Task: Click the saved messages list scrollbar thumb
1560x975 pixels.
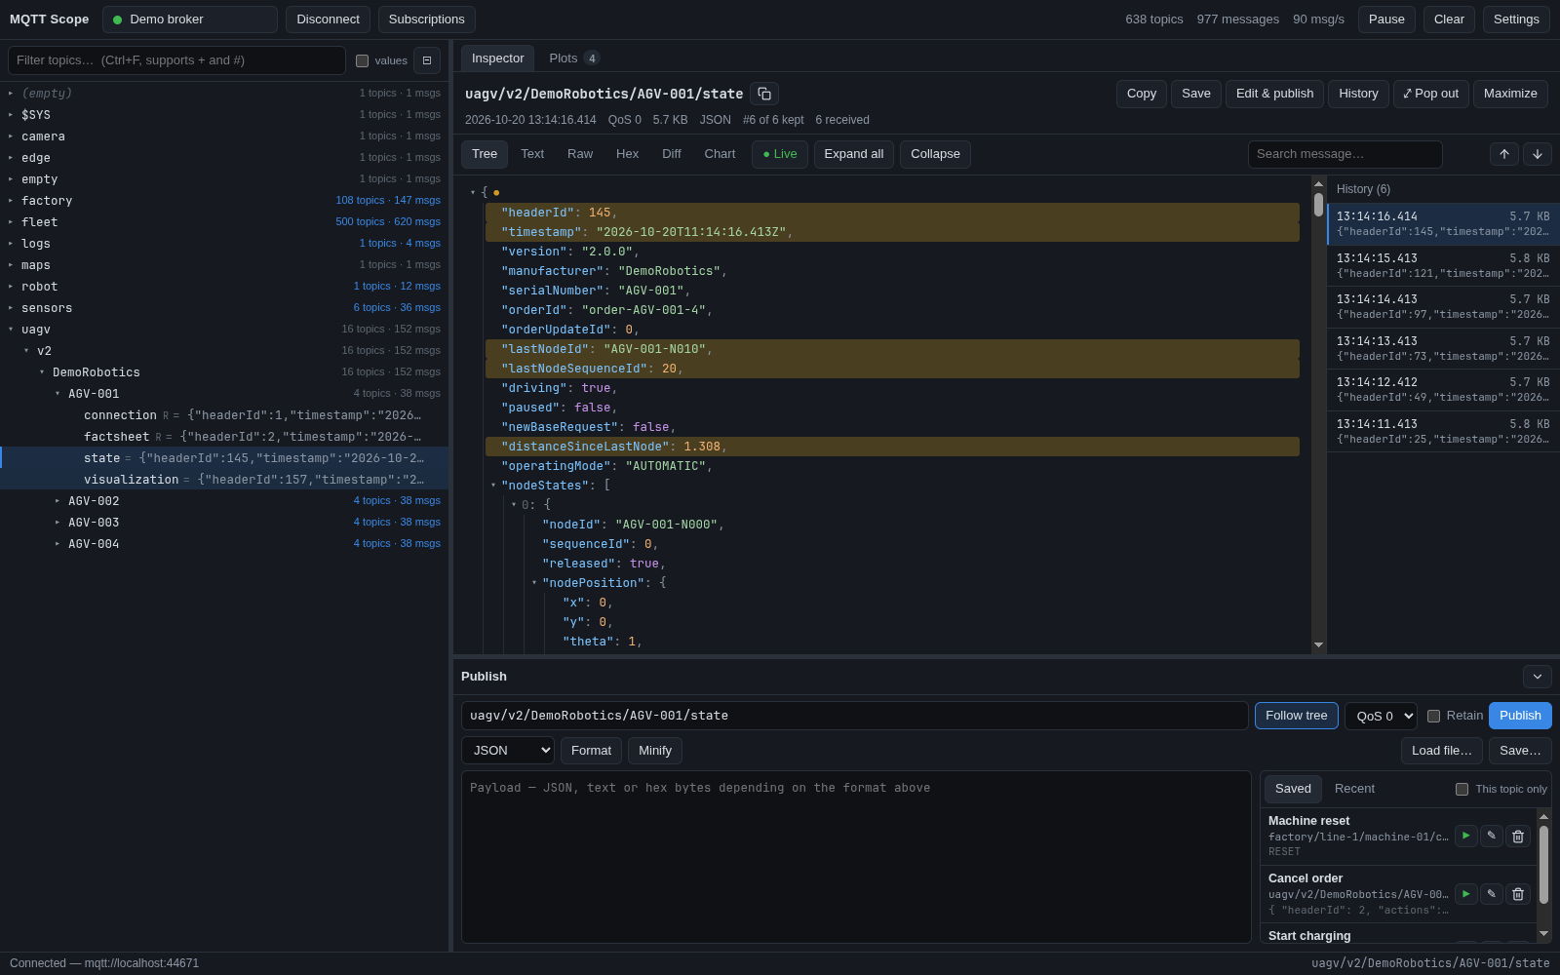Action: 1543,864
